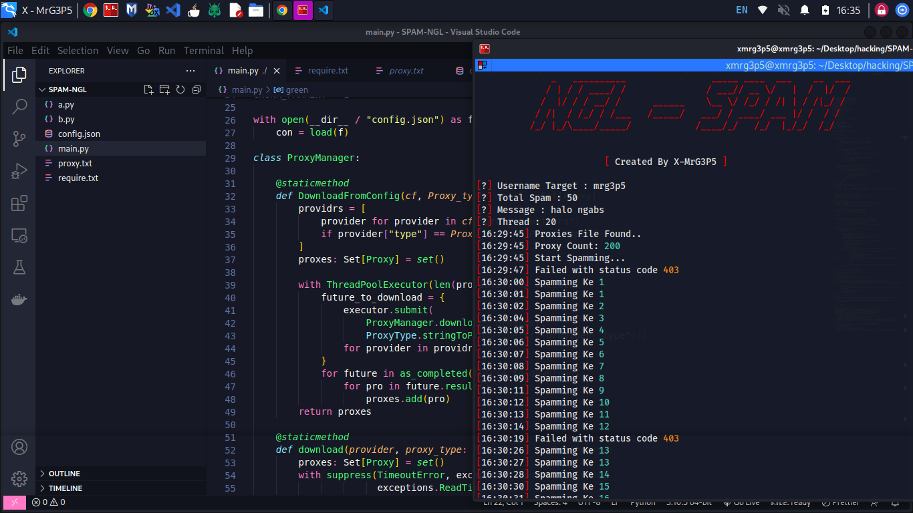Open the terminal tab menu icon
Screen dimensions: 913x513
click(x=483, y=65)
